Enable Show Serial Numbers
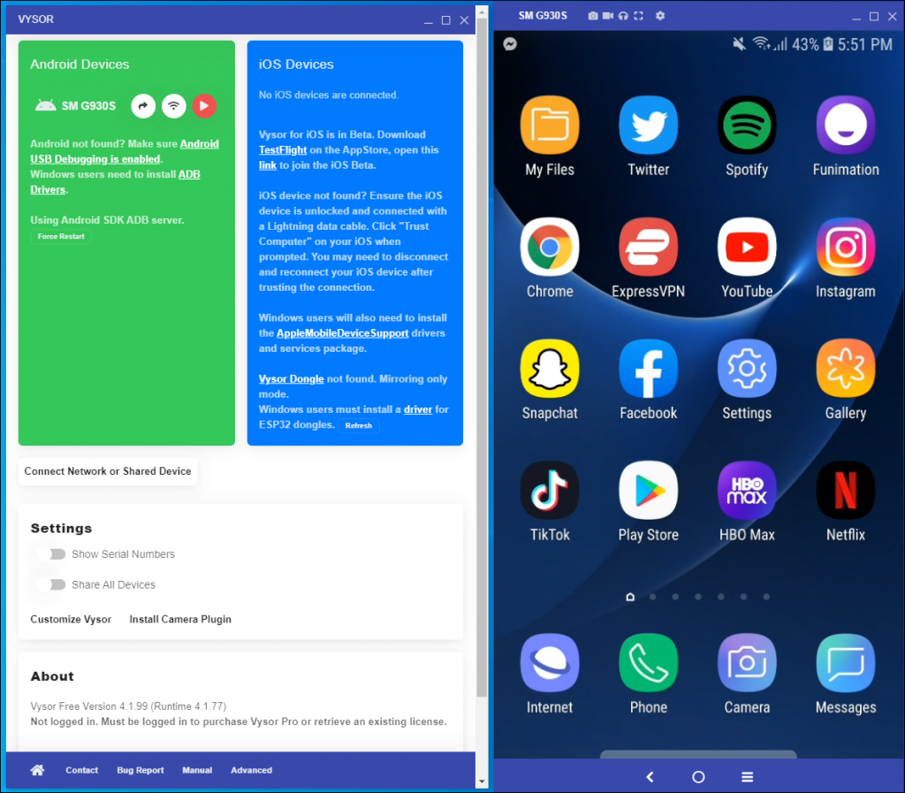Screen dimensions: 905x793 [53, 554]
